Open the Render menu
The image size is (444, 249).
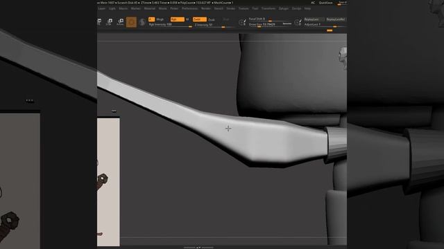(x=206, y=8)
